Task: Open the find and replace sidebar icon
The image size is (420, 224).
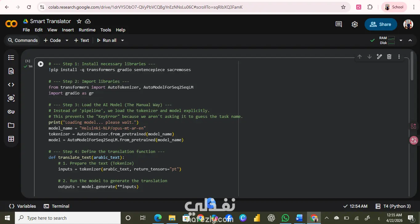Action: pyautogui.click(x=11, y=71)
